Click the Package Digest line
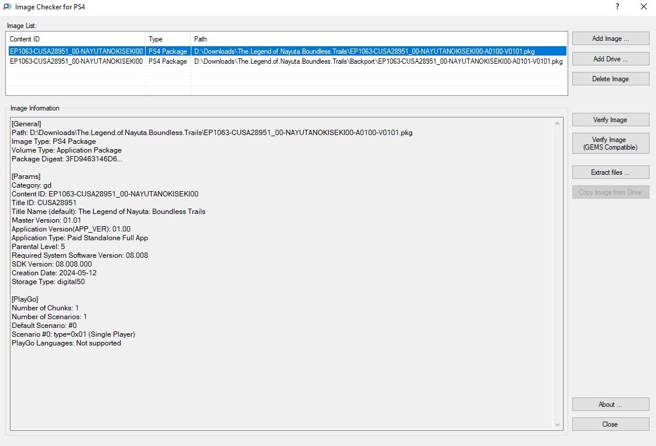Screen dimensions: 656x446 (x=67, y=159)
